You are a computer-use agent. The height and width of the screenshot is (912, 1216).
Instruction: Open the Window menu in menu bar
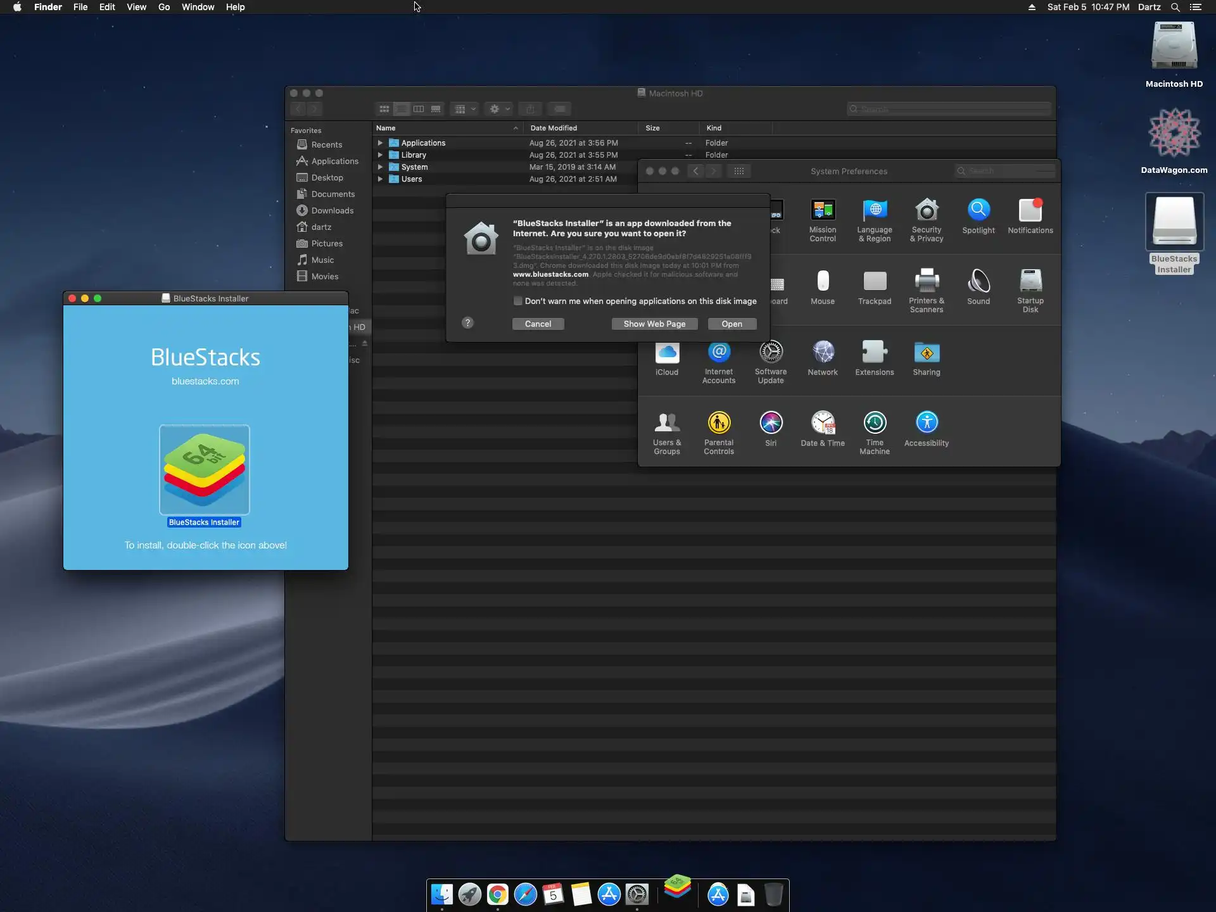(198, 7)
